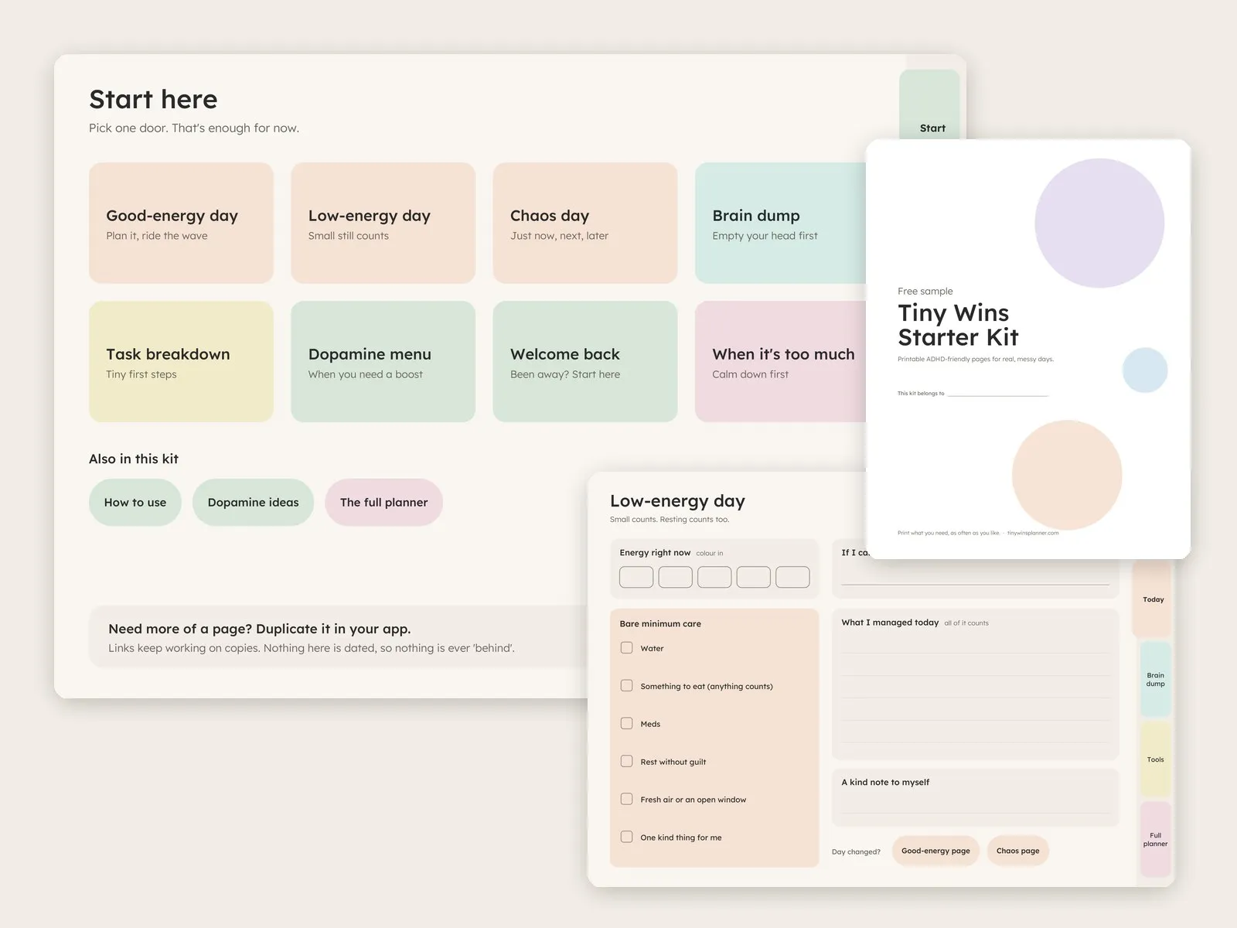Tick One kind thing for me

coord(626,837)
